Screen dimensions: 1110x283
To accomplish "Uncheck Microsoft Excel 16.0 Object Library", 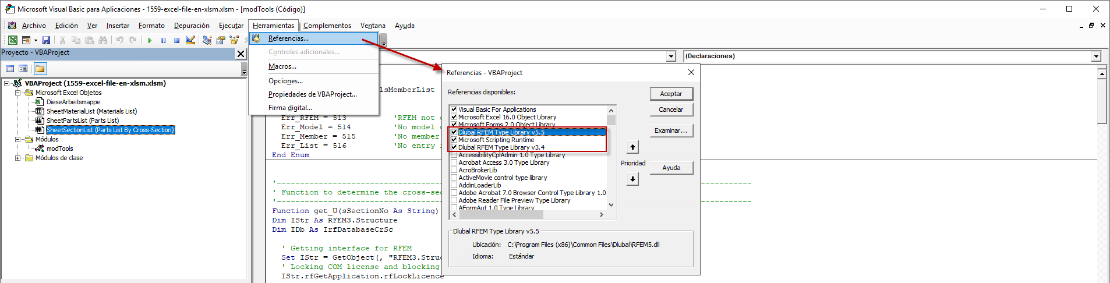I will [x=454, y=117].
